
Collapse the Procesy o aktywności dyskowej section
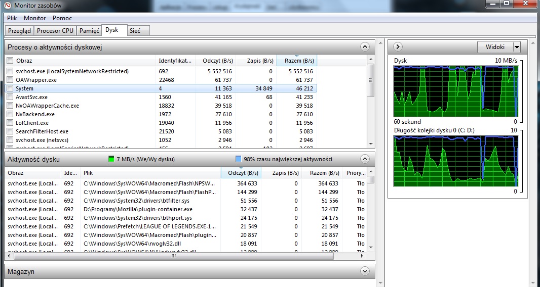pyautogui.click(x=365, y=47)
